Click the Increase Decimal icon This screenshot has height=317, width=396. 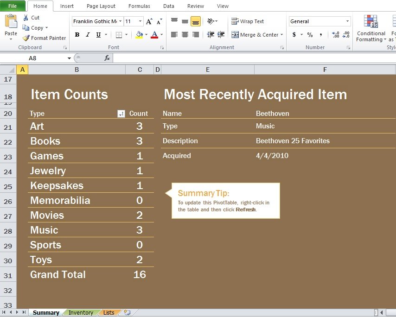coord(335,35)
